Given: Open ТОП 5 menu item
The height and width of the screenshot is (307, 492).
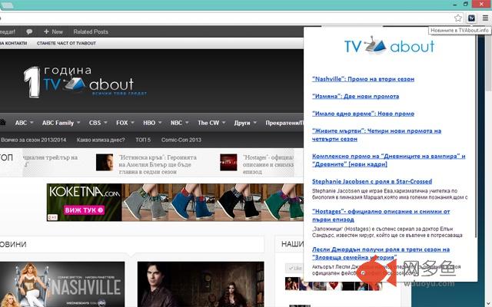Looking at the screenshot, I should pos(143,140).
